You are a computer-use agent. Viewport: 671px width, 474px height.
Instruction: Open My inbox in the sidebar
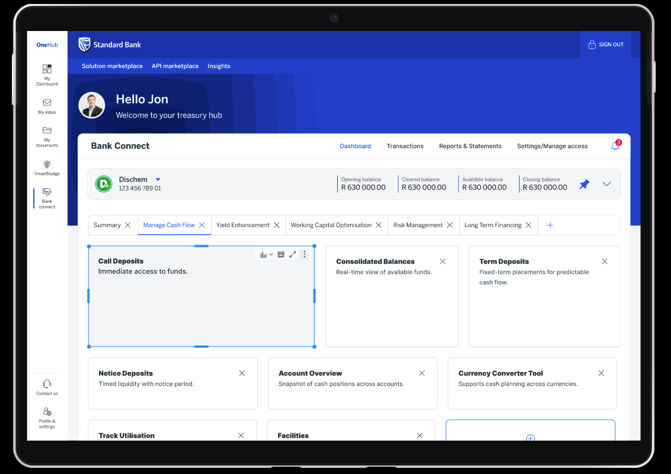[47, 103]
